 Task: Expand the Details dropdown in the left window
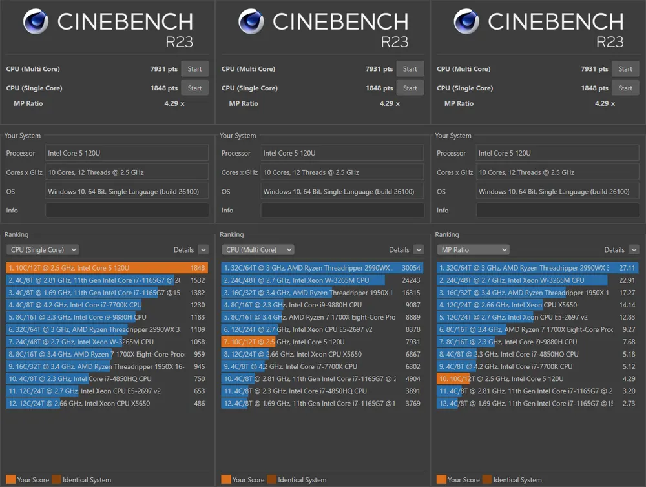191,249
